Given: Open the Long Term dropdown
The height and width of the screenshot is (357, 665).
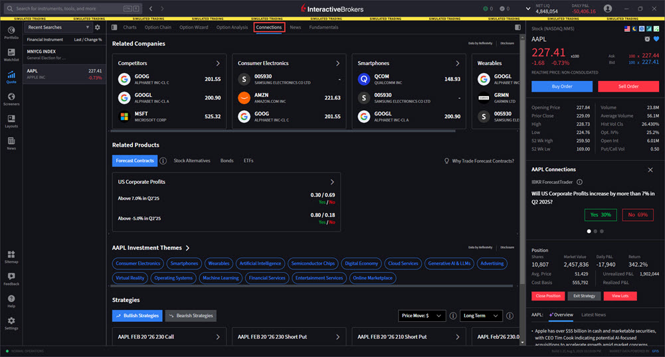Looking at the screenshot, I should coord(482,316).
